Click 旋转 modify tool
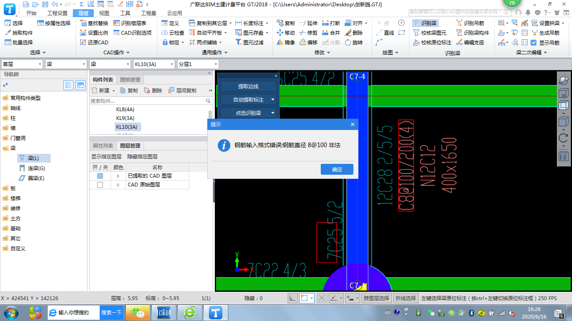This screenshot has width=572, height=321. tap(353, 42)
